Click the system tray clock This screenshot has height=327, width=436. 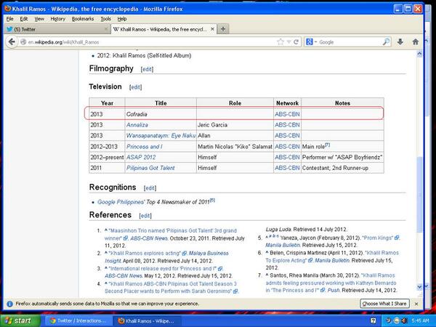click(420, 320)
